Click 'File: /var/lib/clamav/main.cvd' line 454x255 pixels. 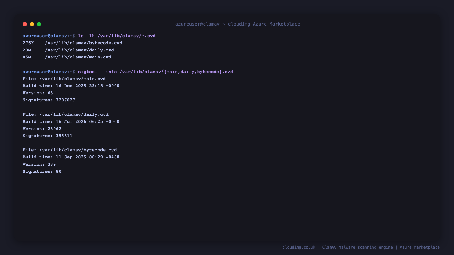(x=64, y=79)
